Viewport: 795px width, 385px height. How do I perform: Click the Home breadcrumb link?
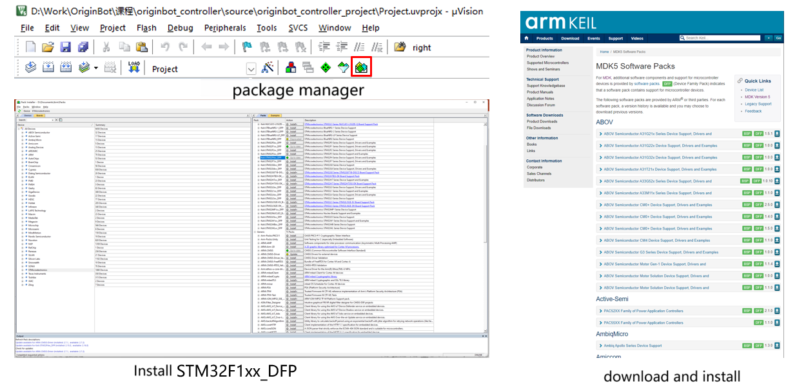click(x=605, y=52)
